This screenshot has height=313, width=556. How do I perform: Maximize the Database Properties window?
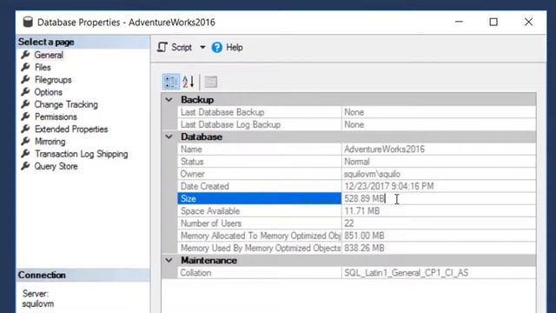click(493, 22)
